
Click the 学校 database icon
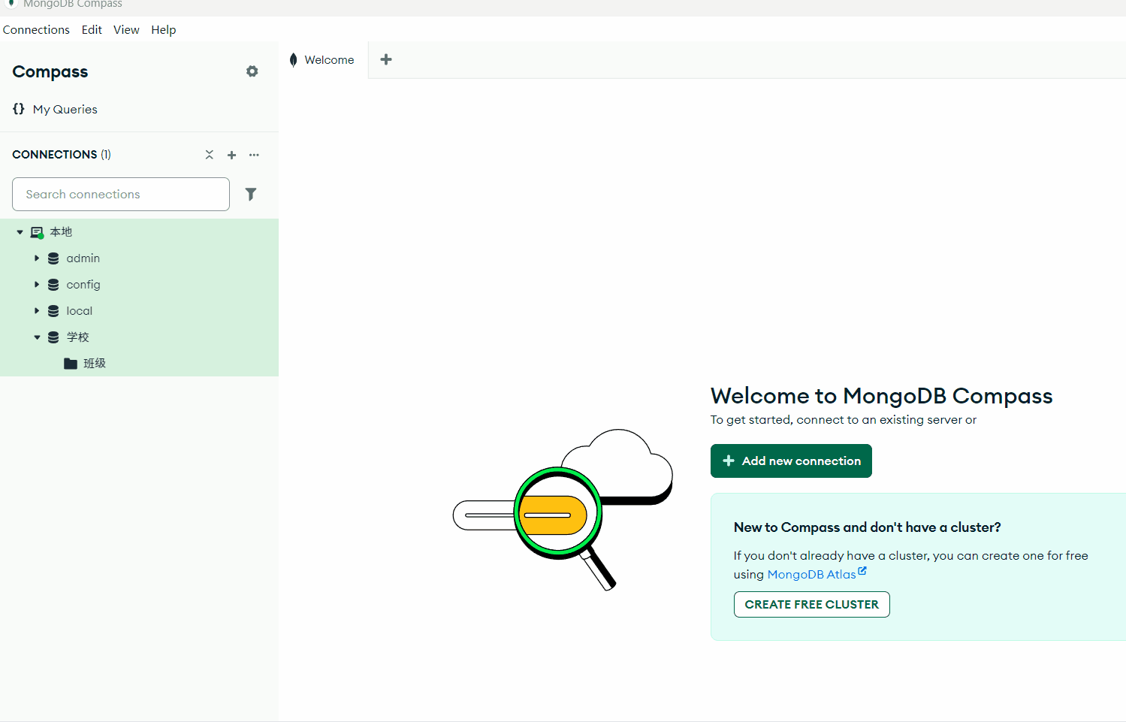53,337
